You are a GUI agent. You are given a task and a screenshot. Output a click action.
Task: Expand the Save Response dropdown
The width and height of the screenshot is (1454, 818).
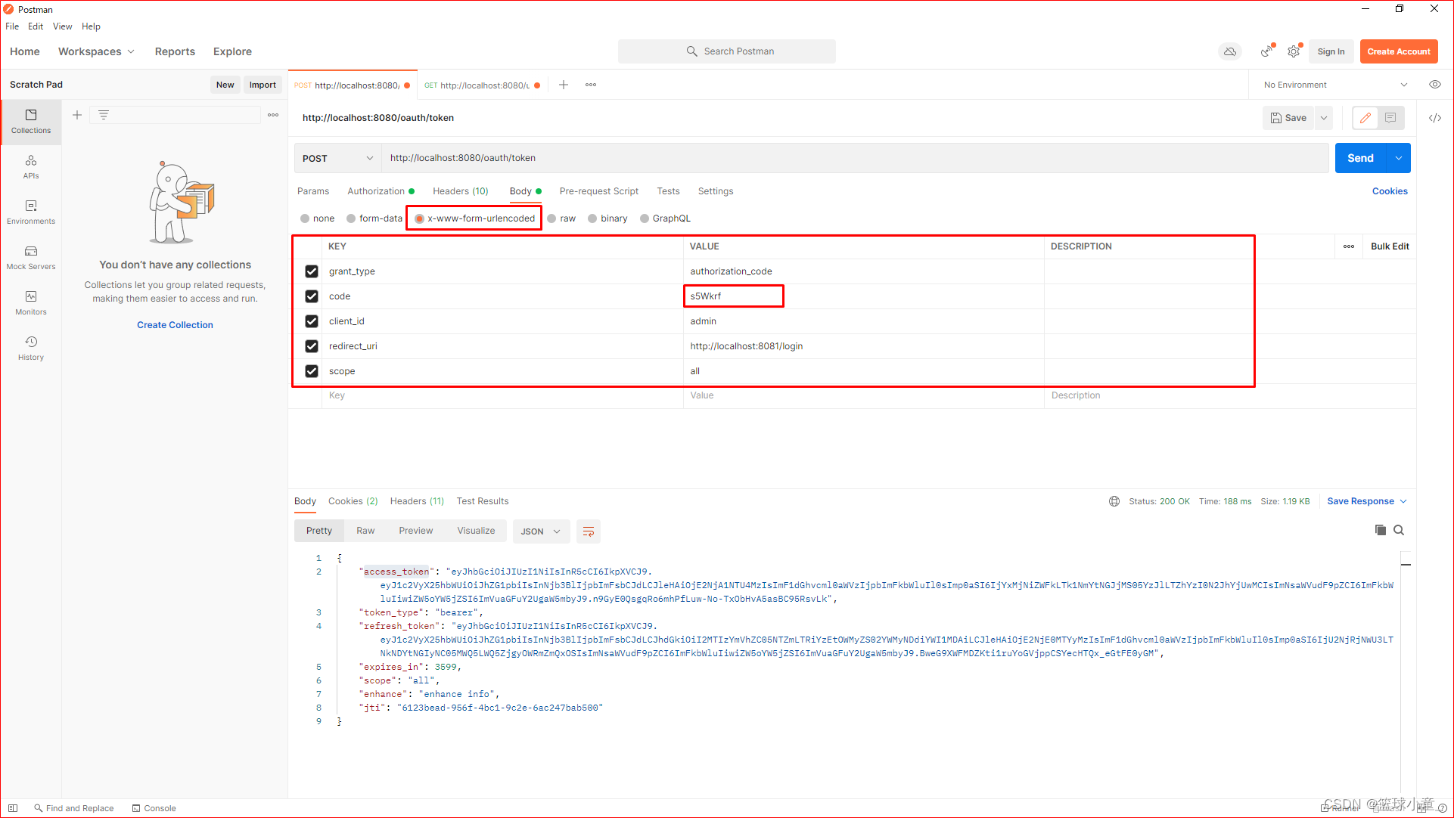tap(1403, 501)
